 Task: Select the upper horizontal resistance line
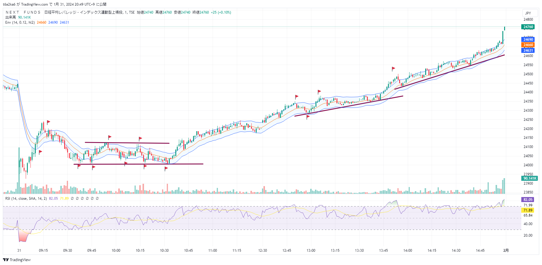(127, 143)
